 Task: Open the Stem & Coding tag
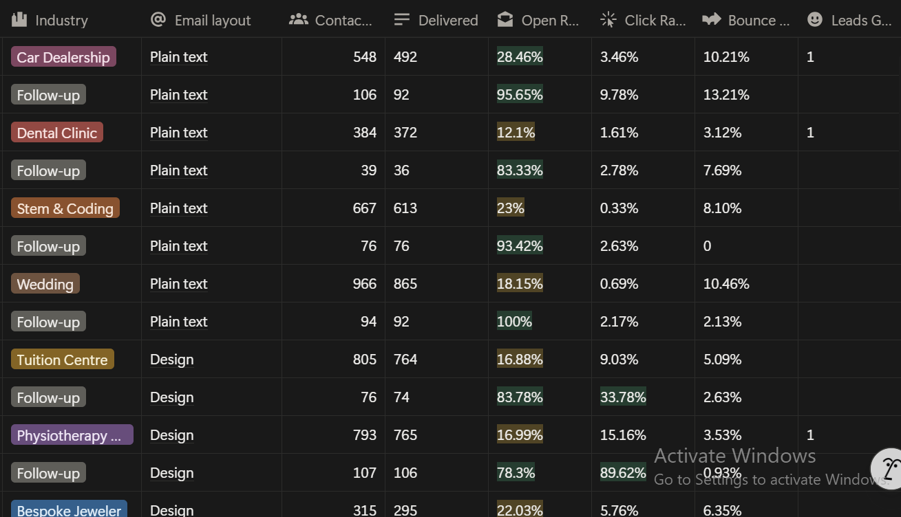point(65,208)
